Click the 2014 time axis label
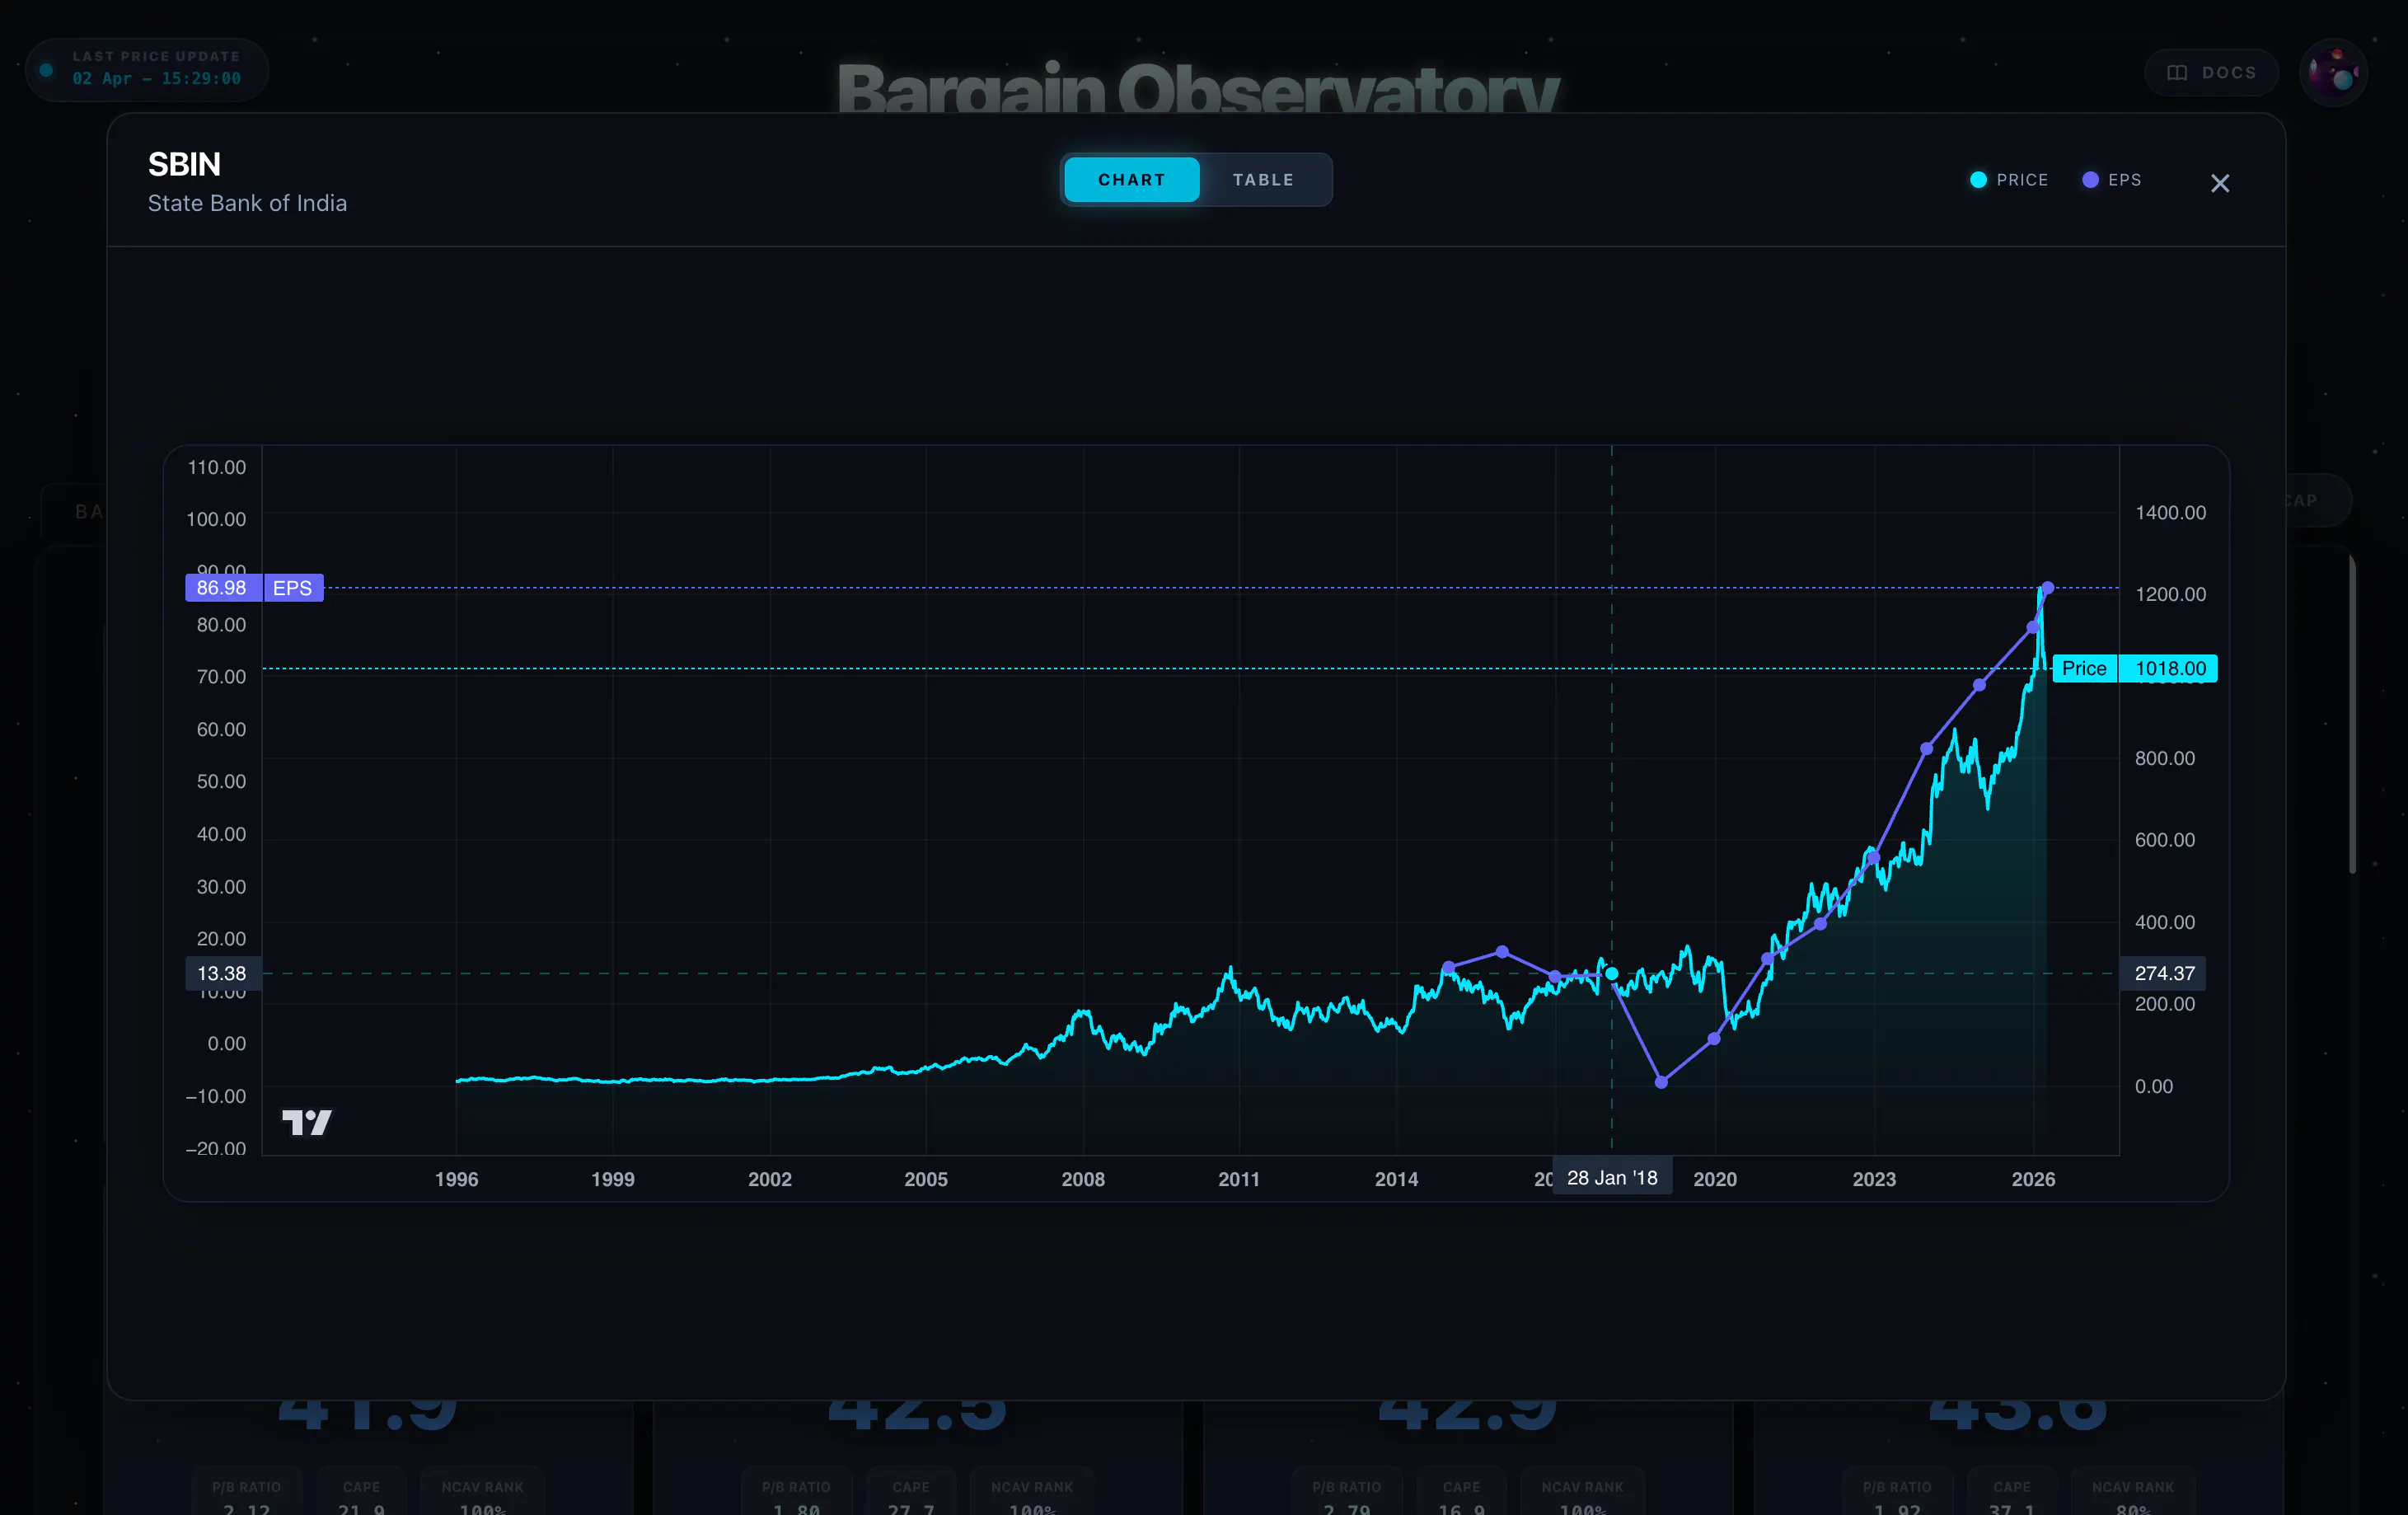This screenshot has width=2408, height=1515. pyautogui.click(x=1396, y=1179)
